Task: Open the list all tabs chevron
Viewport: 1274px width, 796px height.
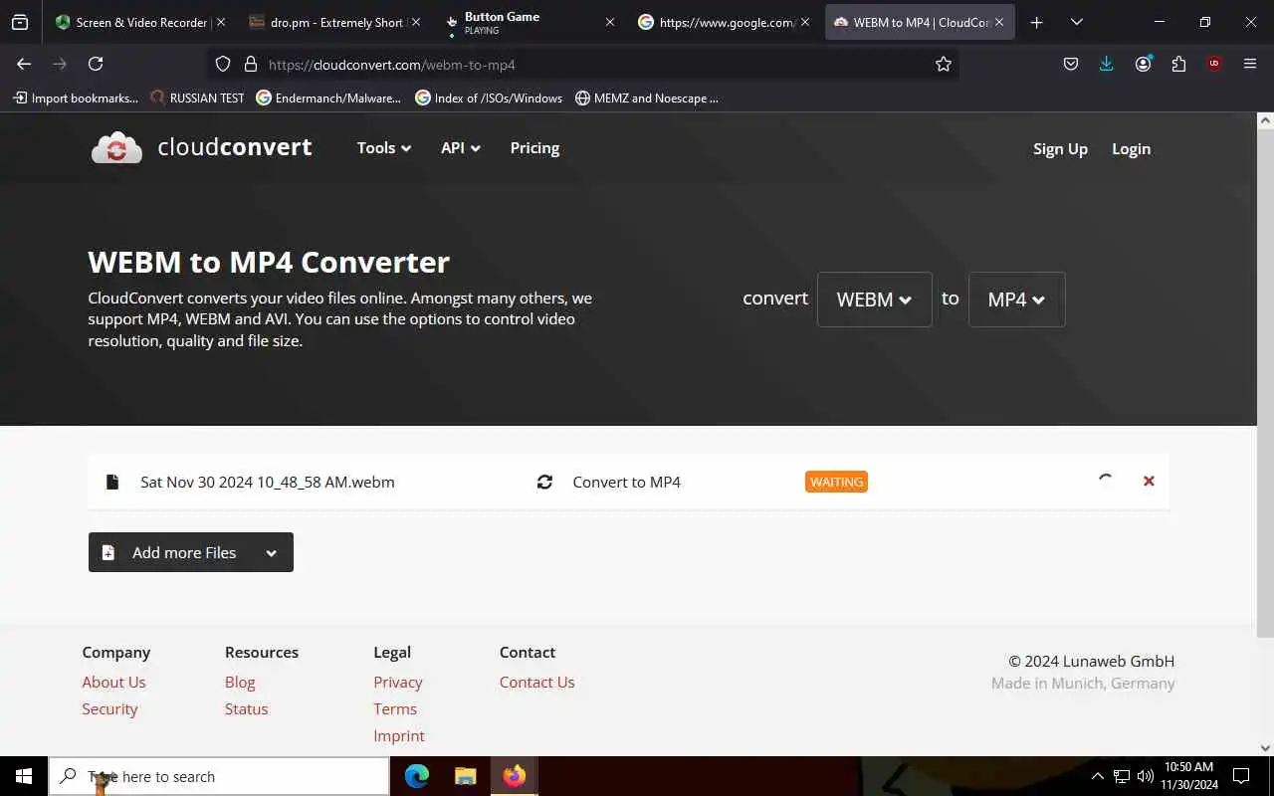Action: tap(1076, 22)
